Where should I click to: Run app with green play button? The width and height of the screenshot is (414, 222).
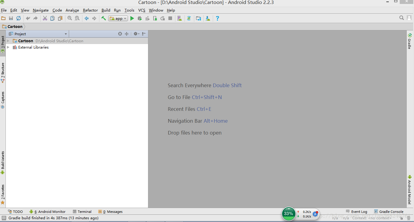132,18
